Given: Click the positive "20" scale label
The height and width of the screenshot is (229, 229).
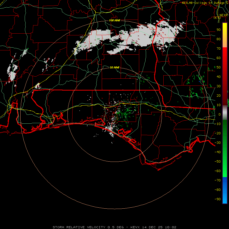Looking at the screenshot, I should pos(219,95).
